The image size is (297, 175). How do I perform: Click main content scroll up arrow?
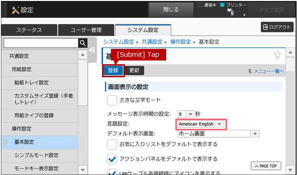click(x=290, y=53)
